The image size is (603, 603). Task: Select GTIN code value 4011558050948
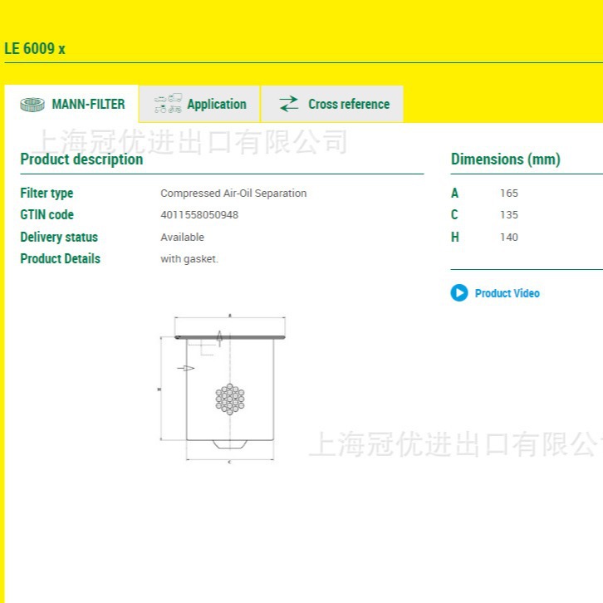click(x=199, y=214)
